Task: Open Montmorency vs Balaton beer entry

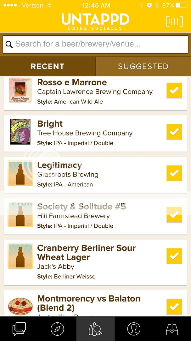Action: click(x=88, y=302)
